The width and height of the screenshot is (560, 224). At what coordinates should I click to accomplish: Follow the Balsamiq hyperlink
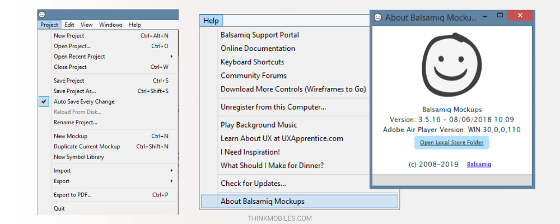point(479,164)
